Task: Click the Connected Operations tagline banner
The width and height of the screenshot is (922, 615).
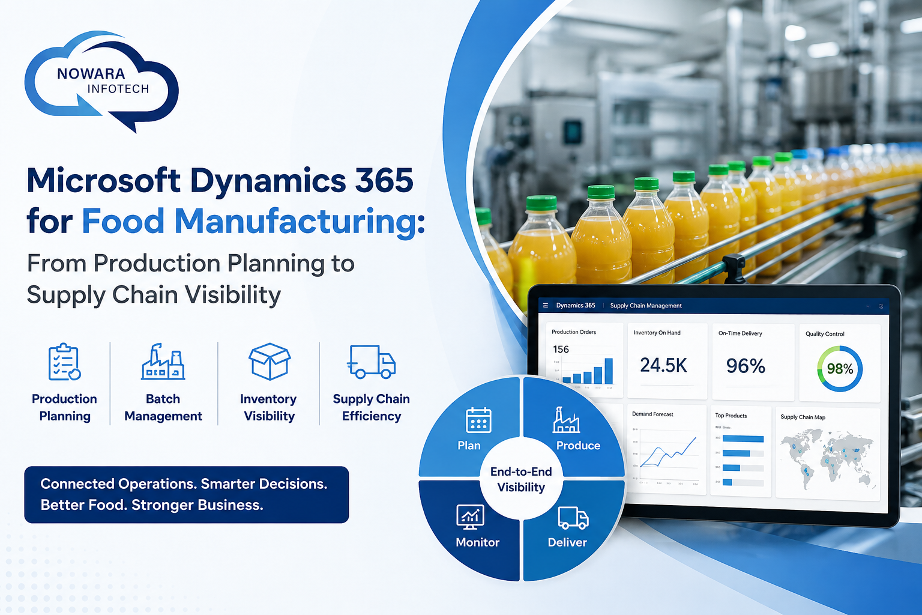Action: point(187,494)
